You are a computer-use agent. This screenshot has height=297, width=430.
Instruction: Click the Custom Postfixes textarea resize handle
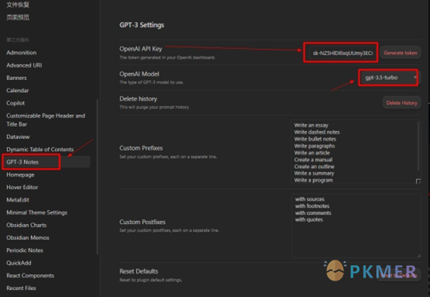[419, 255]
